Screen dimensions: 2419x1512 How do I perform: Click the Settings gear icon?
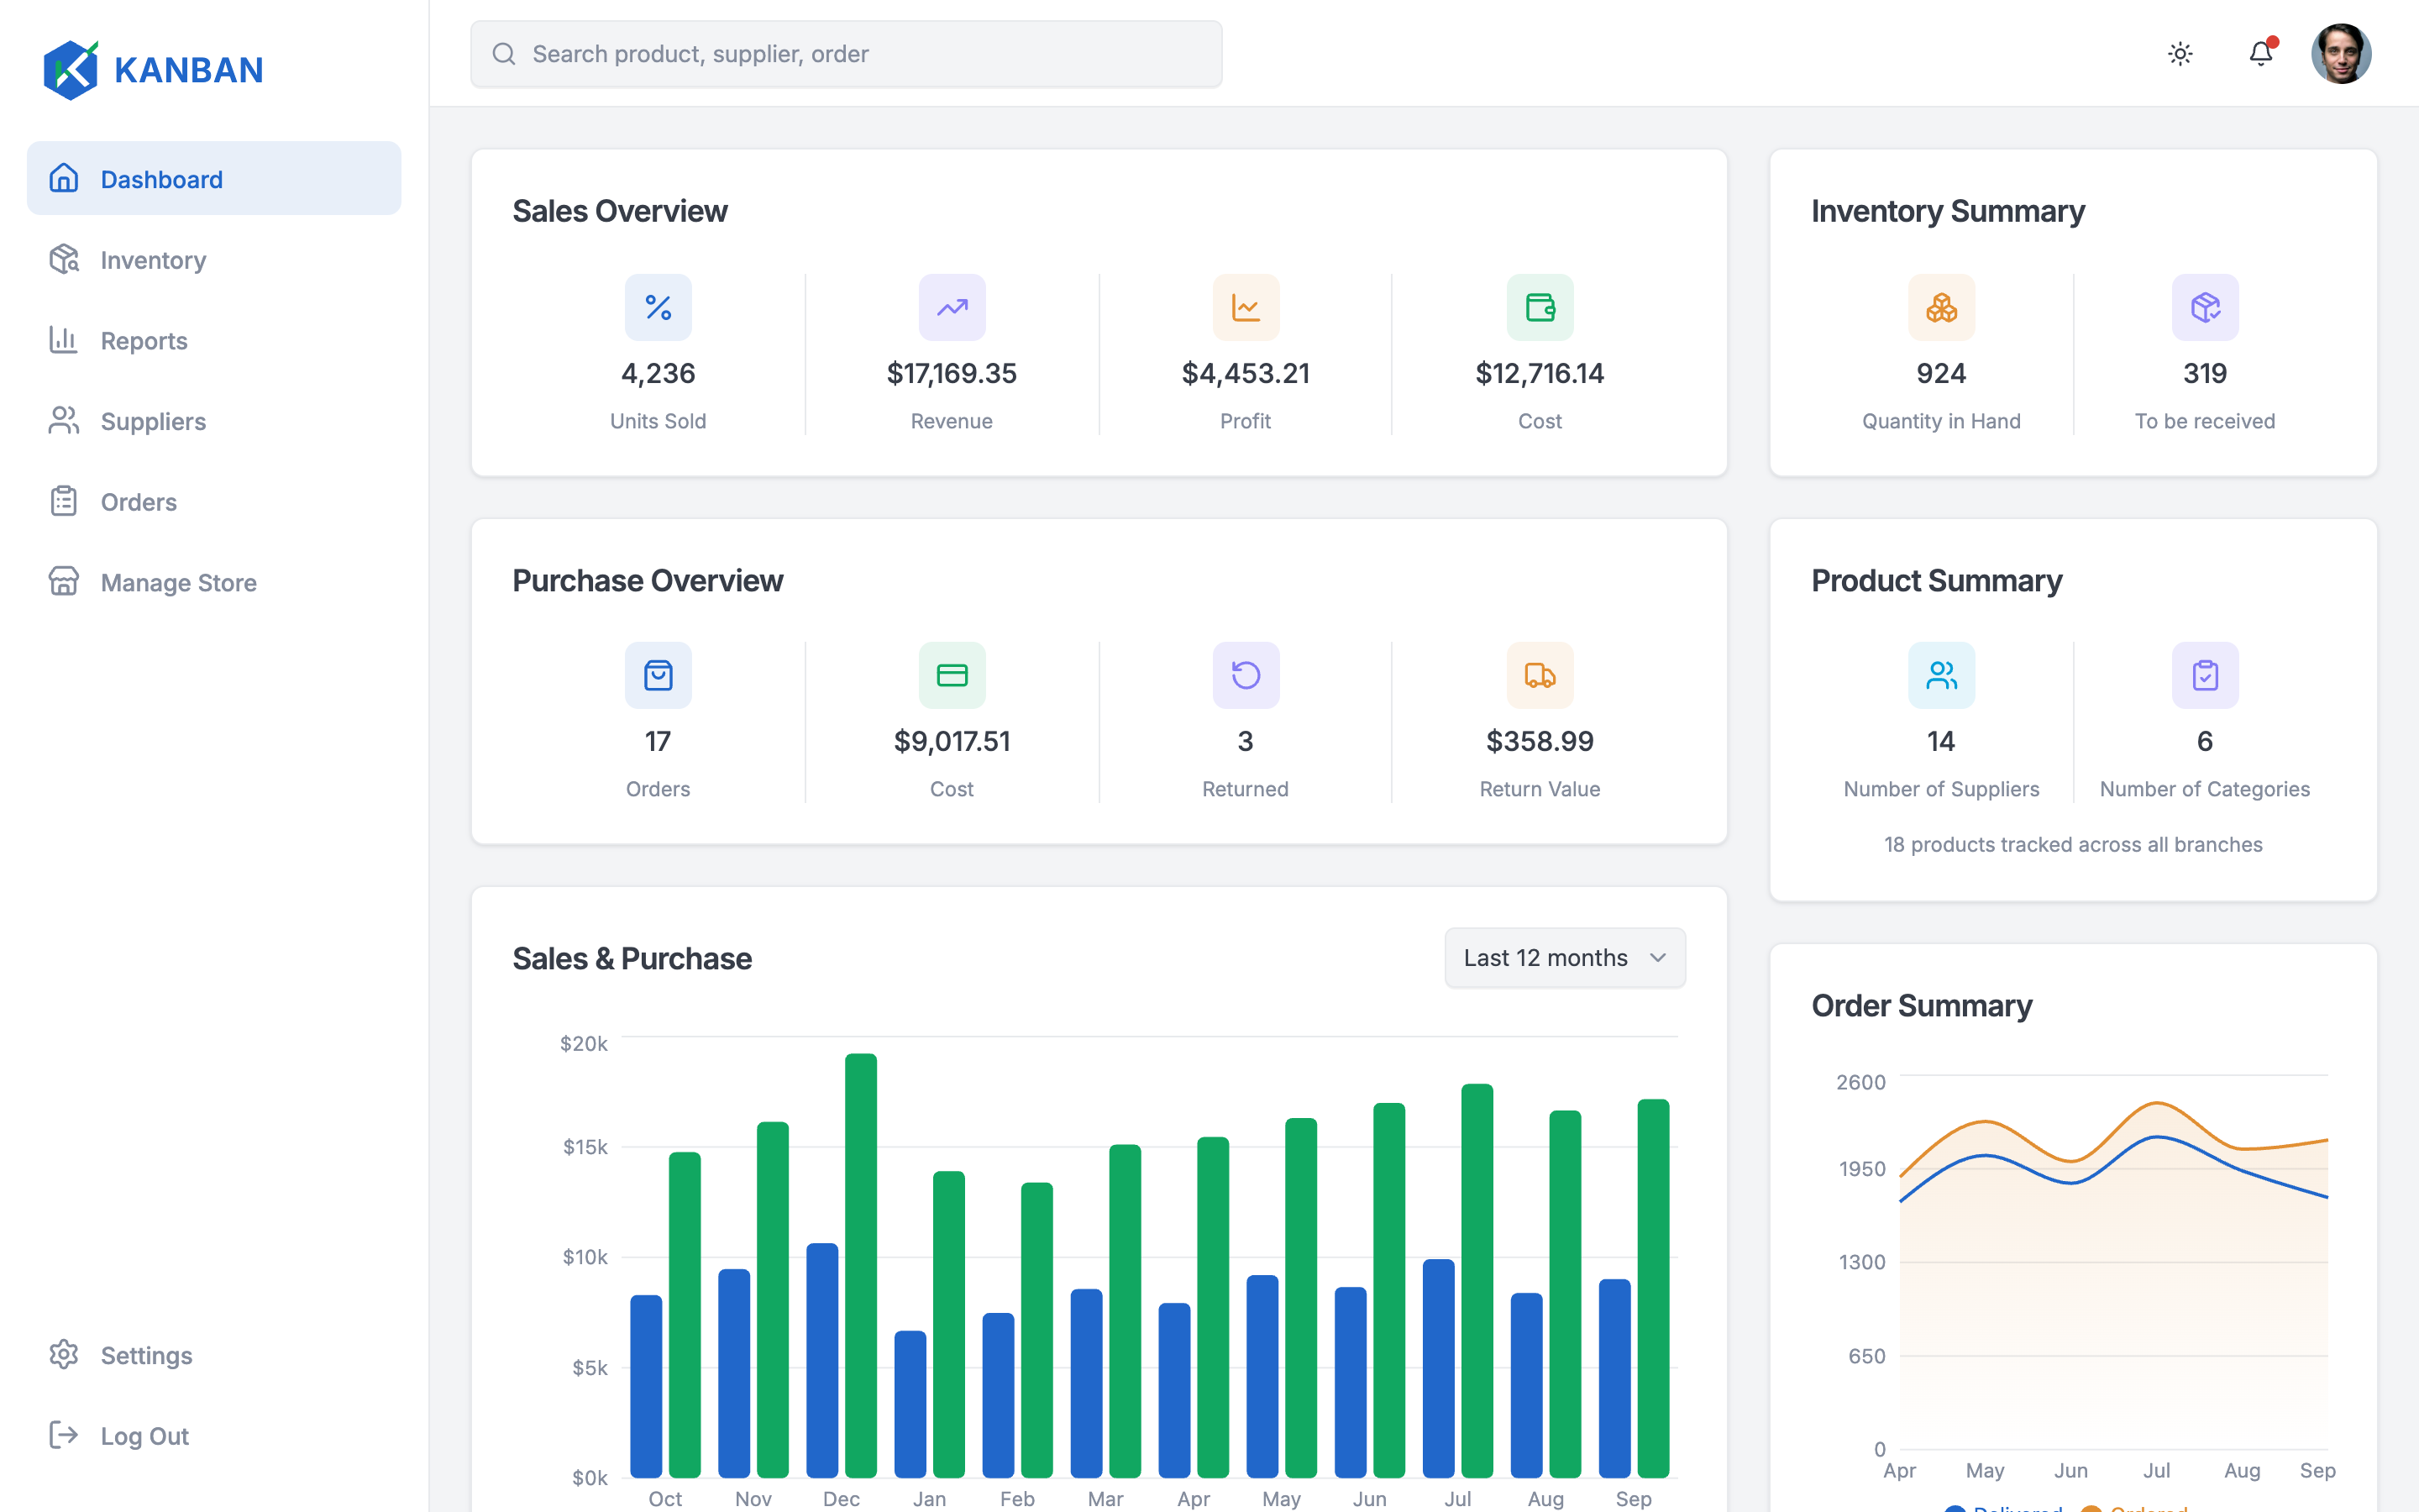64,1354
